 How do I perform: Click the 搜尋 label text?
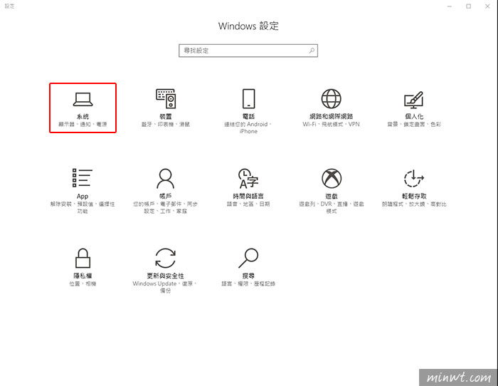248,276
